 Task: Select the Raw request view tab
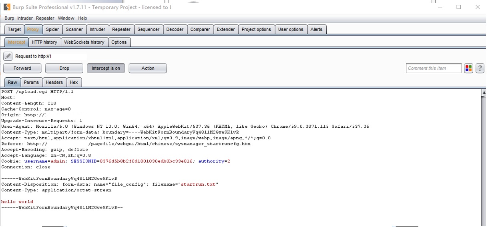click(x=12, y=82)
